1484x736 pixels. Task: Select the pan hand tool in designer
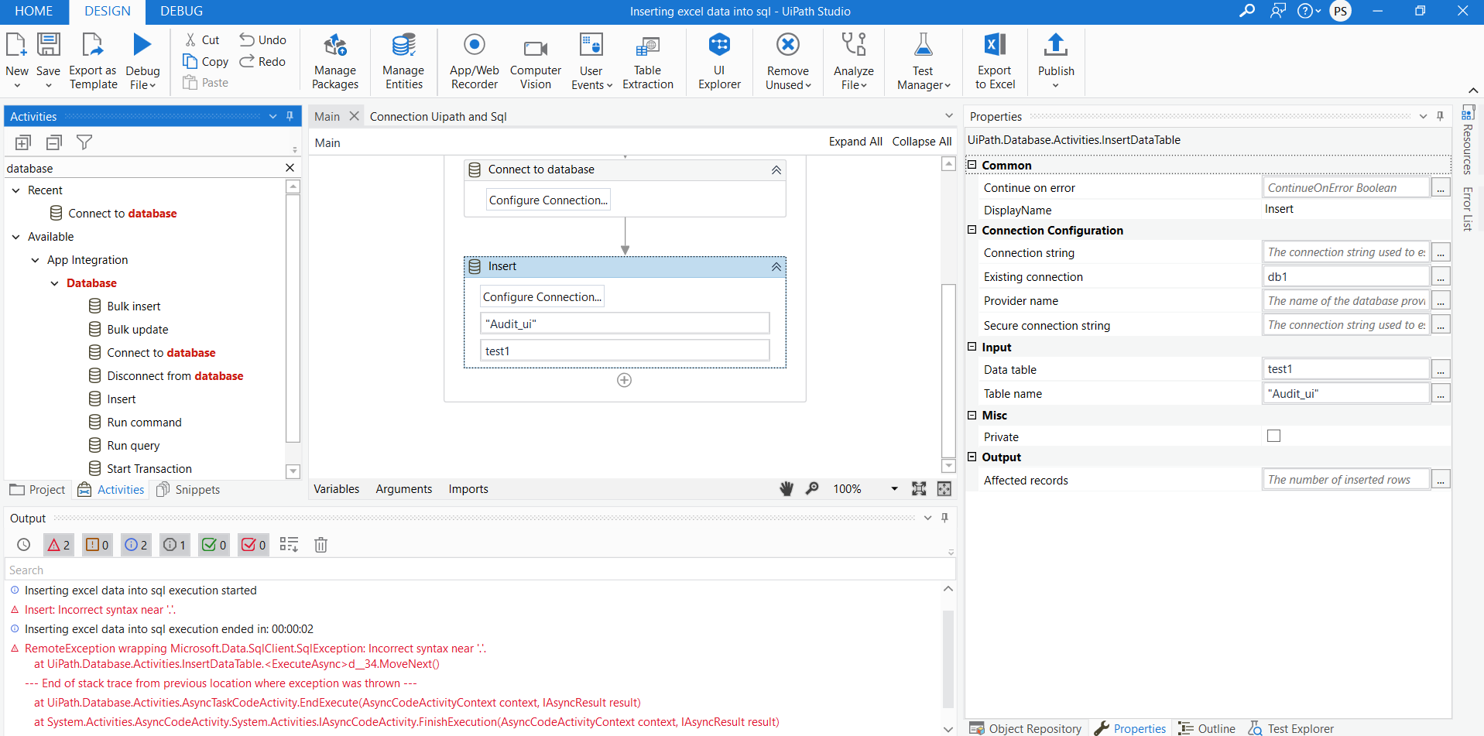pyautogui.click(x=787, y=488)
